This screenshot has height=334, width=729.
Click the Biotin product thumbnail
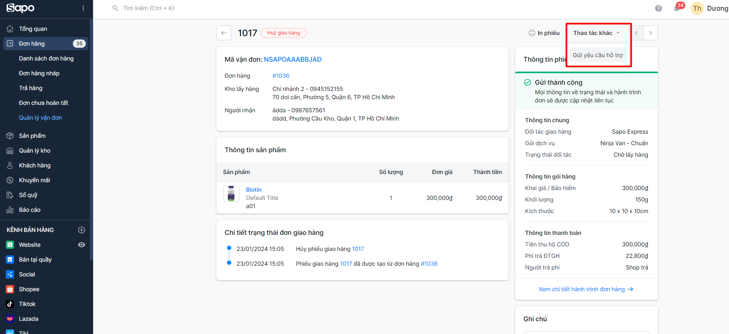tap(231, 194)
